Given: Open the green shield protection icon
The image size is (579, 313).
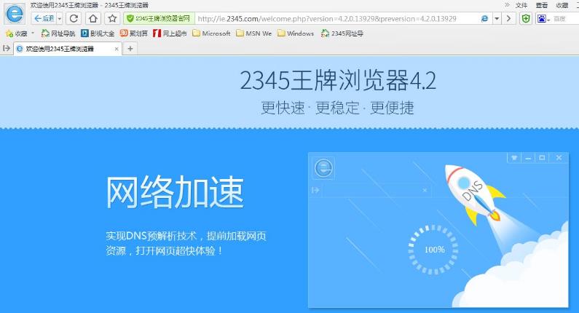Looking at the screenshot, I should point(526,18).
